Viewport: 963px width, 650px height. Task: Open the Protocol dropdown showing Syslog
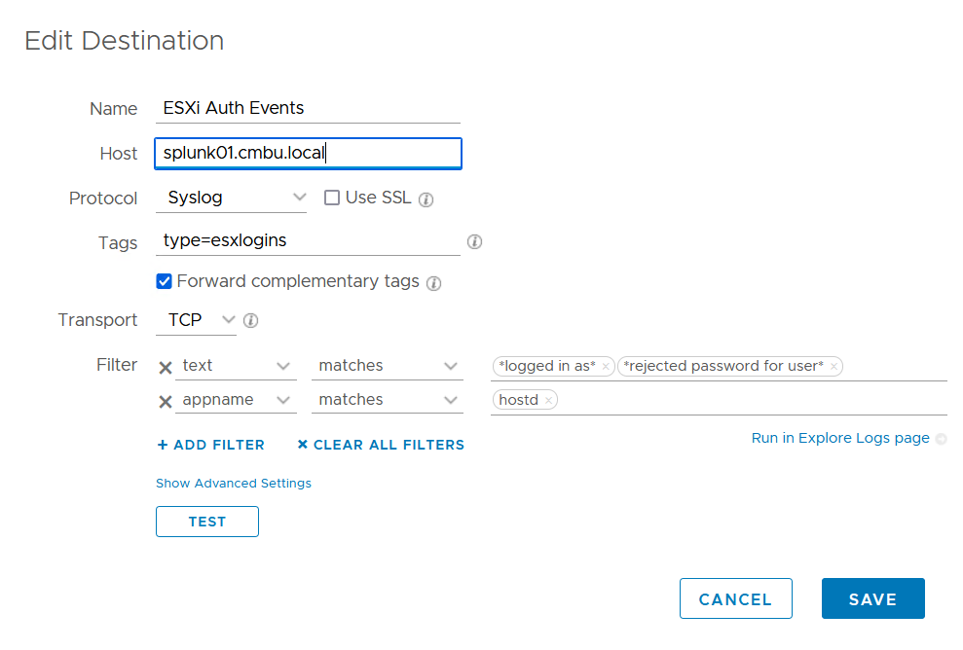coord(232,198)
